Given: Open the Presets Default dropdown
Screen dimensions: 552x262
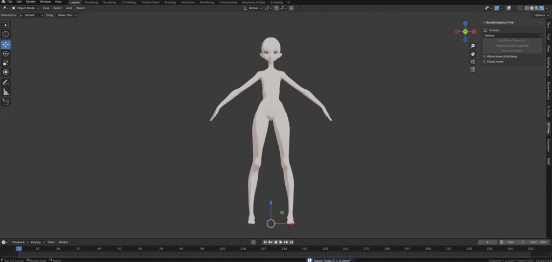Looking at the screenshot, I should point(512,36).
